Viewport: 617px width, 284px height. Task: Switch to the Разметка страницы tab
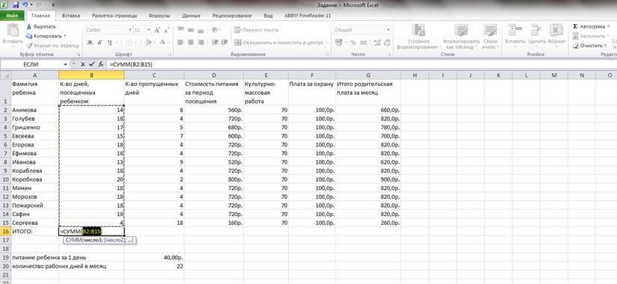[x=115, y=16]
